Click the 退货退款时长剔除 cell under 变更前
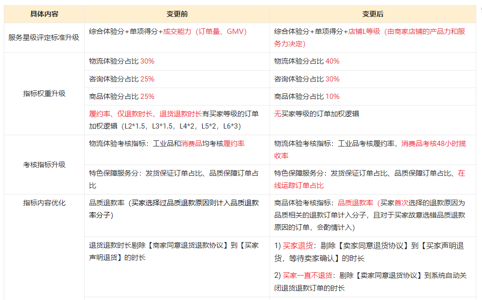This screenshot has width=482, height=300. [x=173, y=251]
